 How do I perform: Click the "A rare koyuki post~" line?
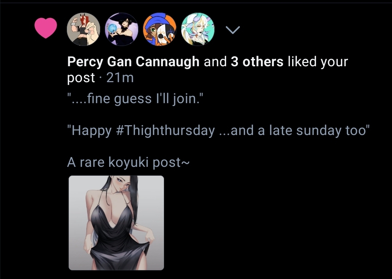[x=128, y=162]
